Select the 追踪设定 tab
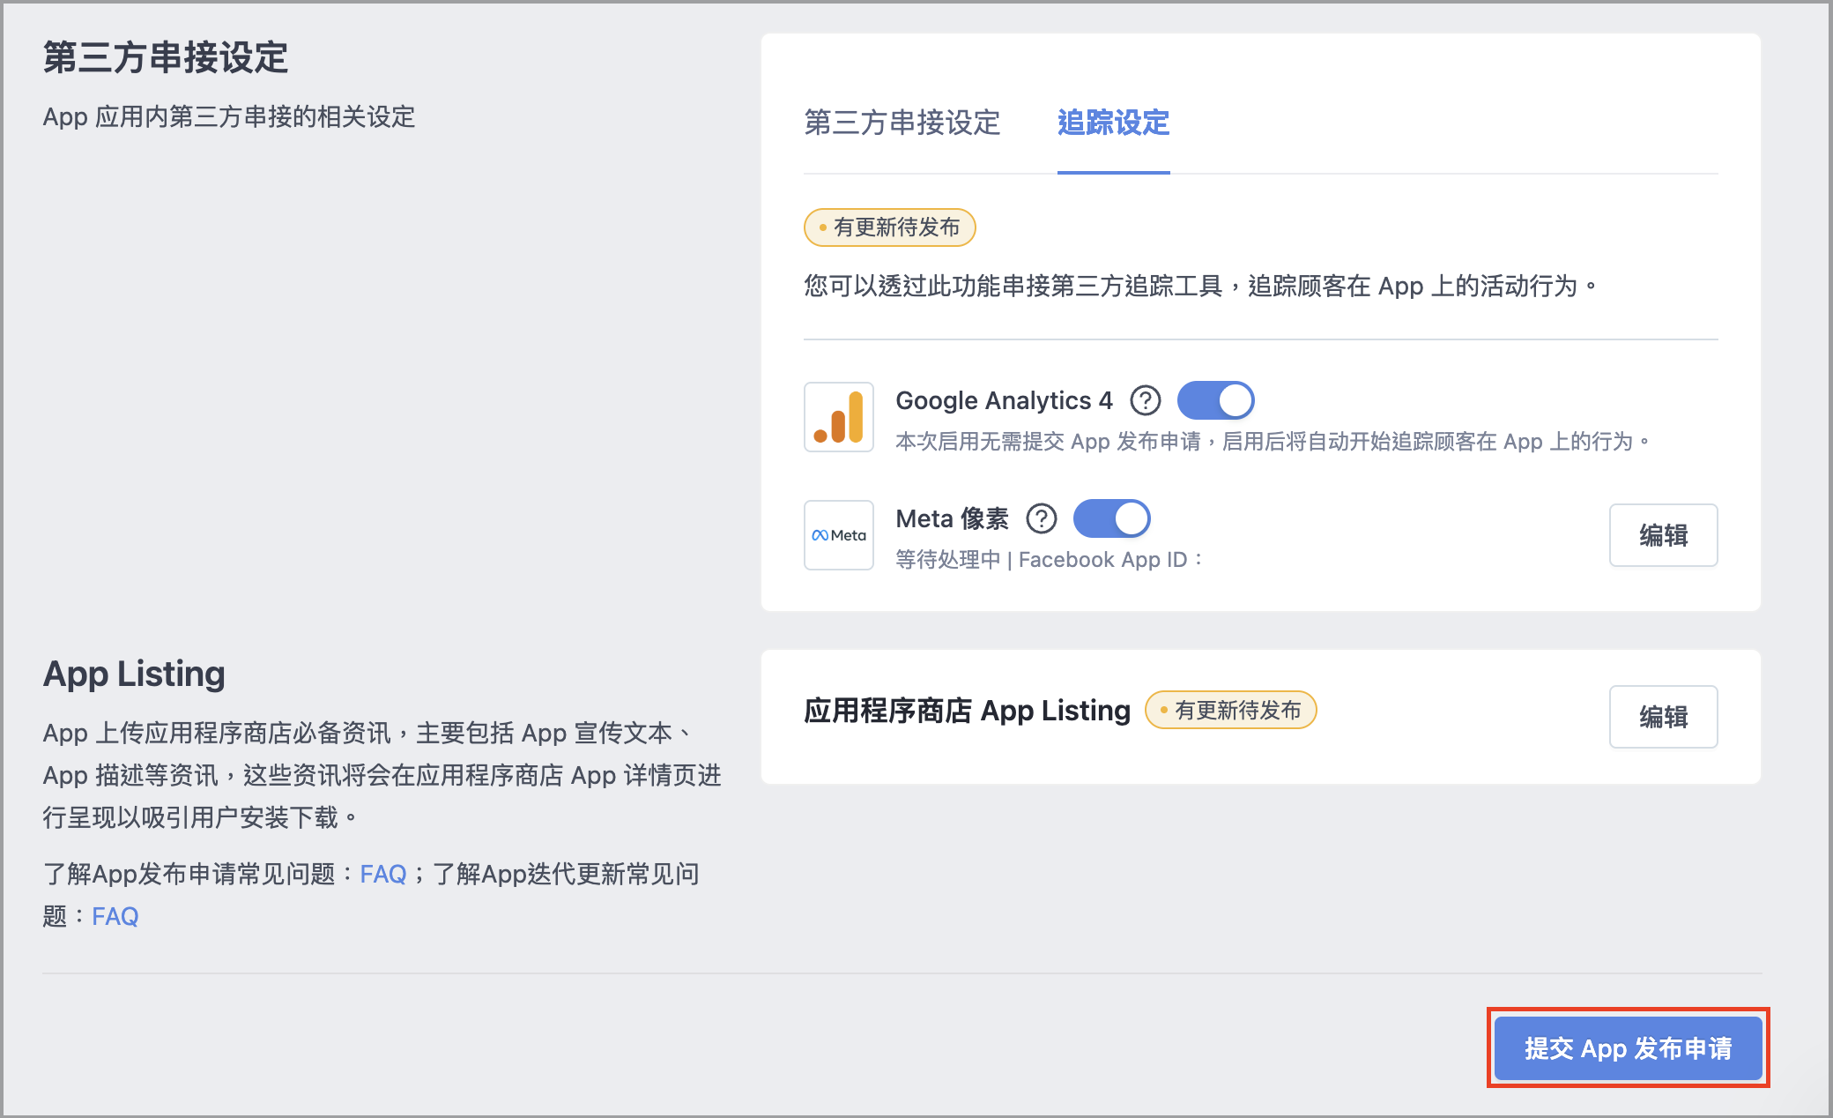Image resolution: width=1833 pixels, height=1118 pixels. (x=1113, y=123)
